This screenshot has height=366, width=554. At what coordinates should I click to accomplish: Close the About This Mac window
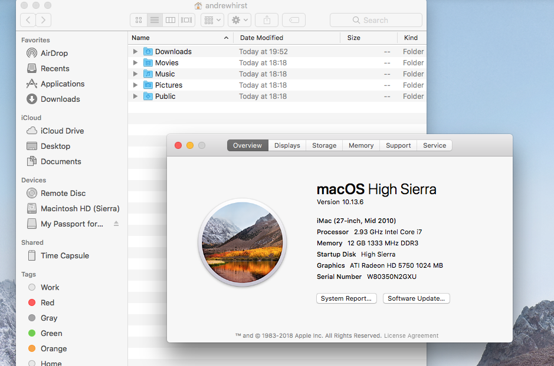tap(178, 145)
